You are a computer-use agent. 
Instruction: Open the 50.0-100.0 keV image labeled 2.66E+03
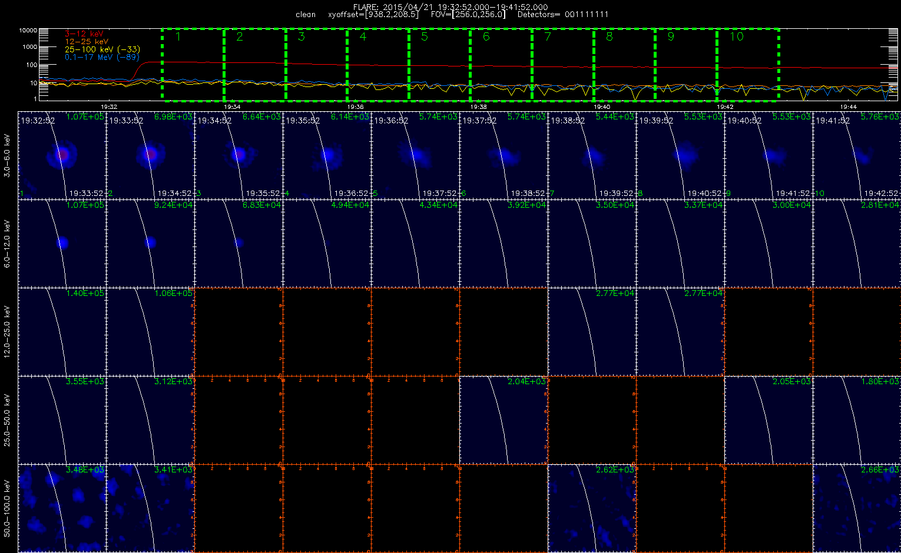pos(857,508)
